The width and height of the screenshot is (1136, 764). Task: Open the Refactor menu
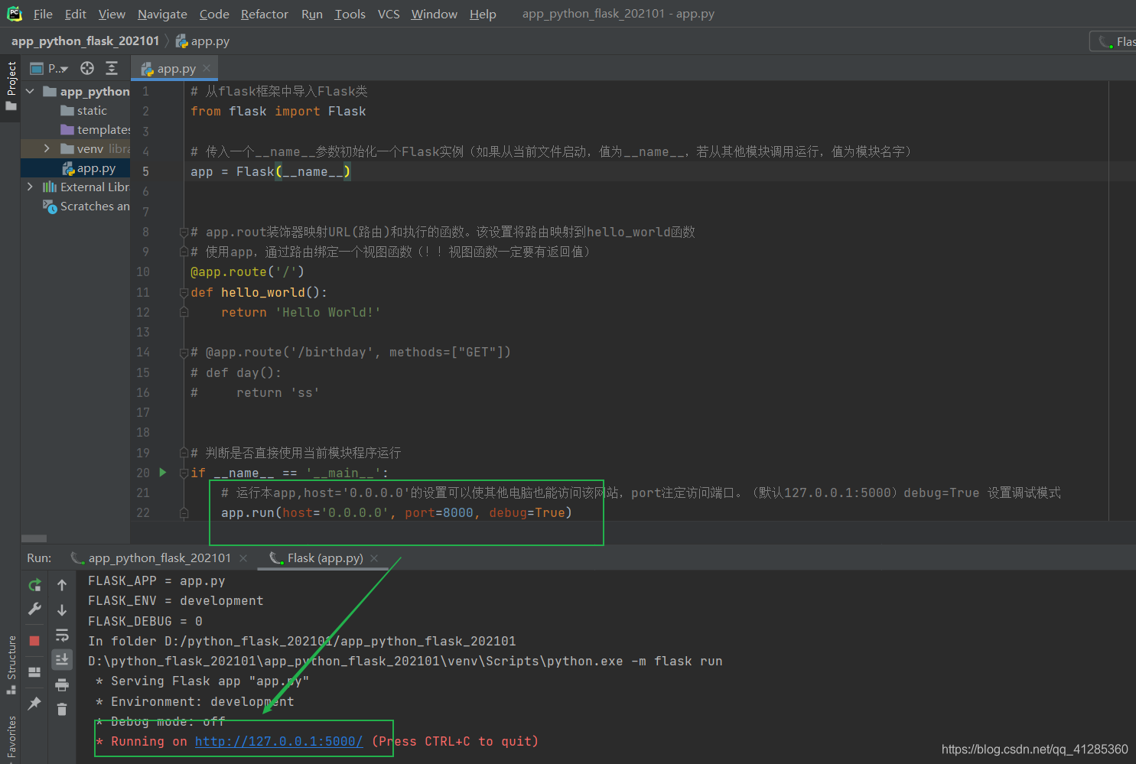(265, 14)
